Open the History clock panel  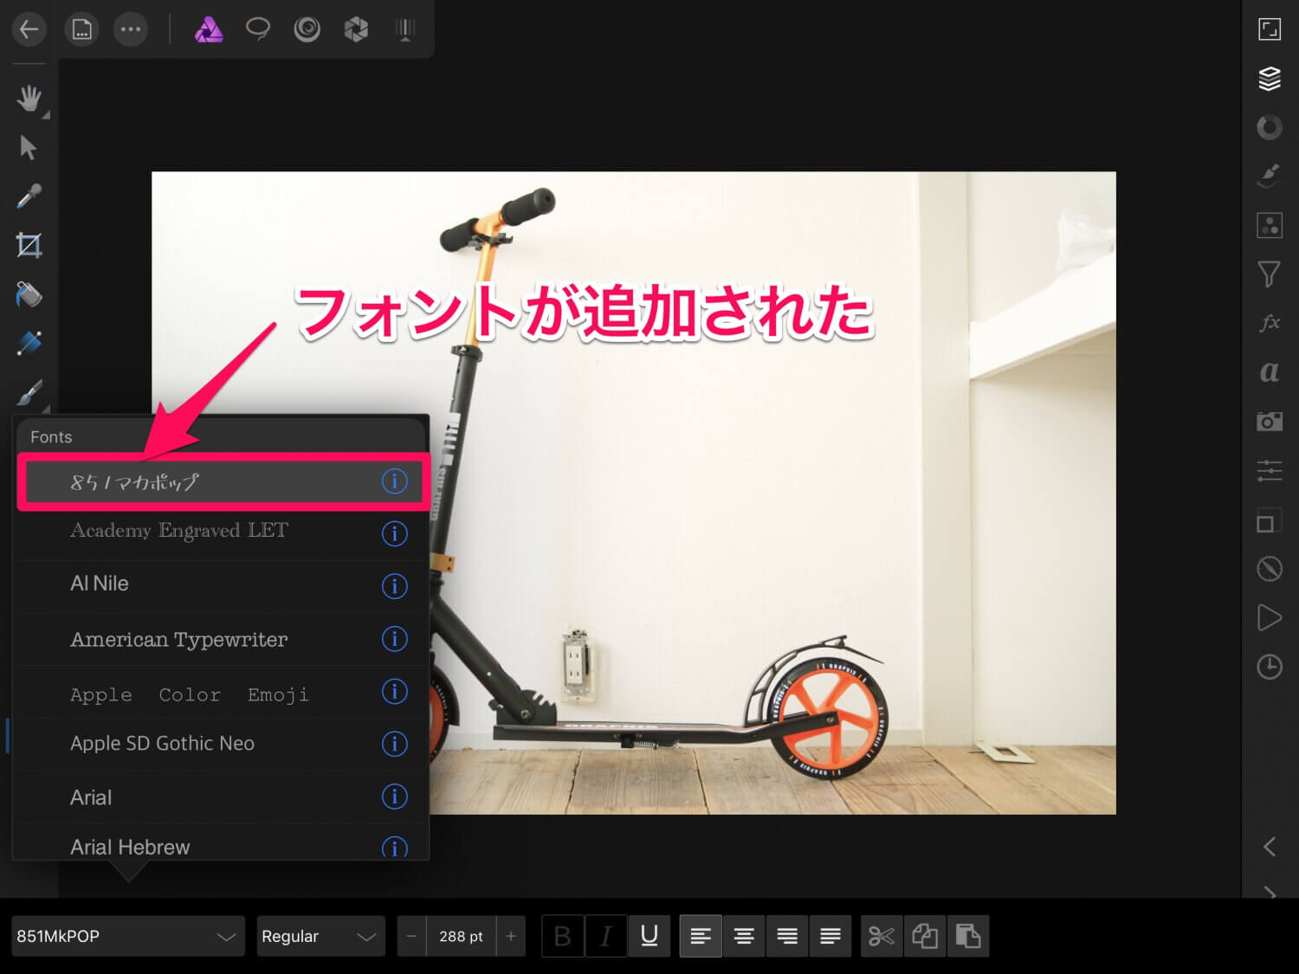point(1269,667)
